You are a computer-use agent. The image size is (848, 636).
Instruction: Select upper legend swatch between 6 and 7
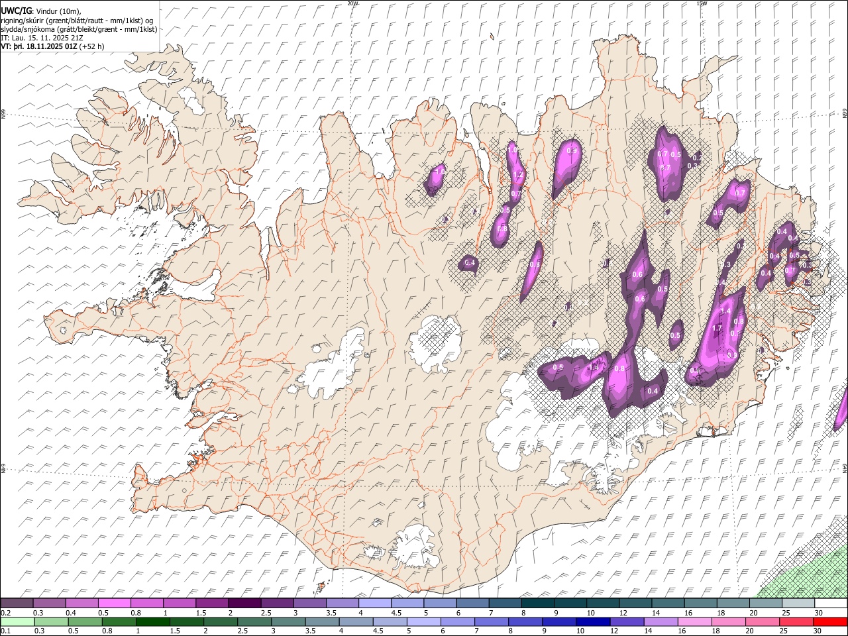[x=472, y=603]
